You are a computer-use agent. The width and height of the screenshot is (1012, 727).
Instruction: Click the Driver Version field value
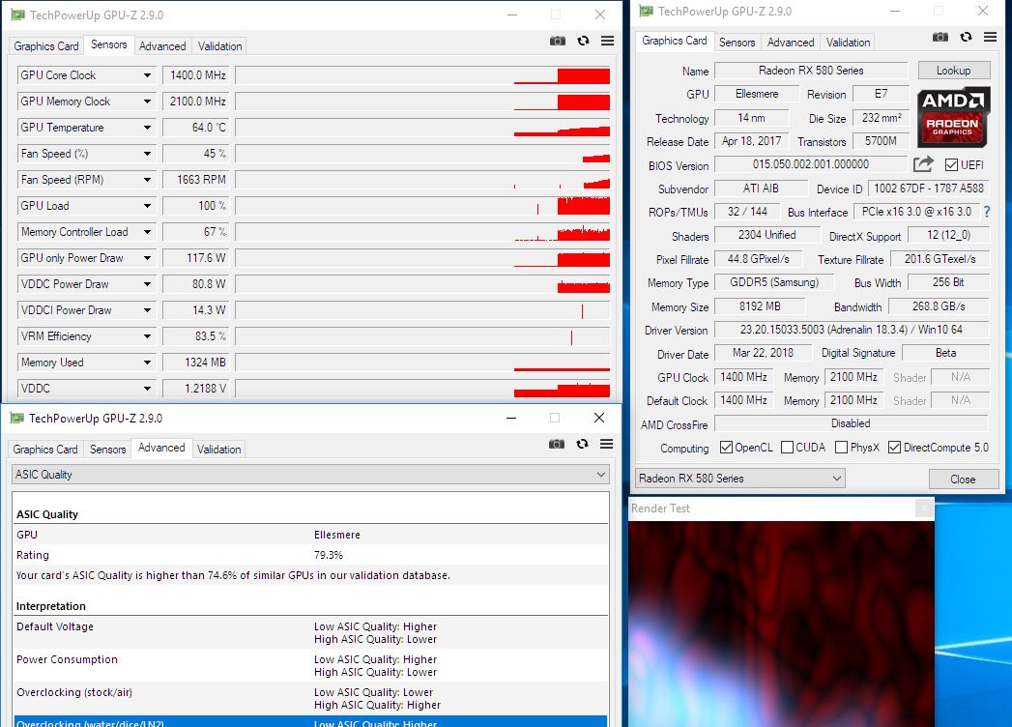click(852, 330)
